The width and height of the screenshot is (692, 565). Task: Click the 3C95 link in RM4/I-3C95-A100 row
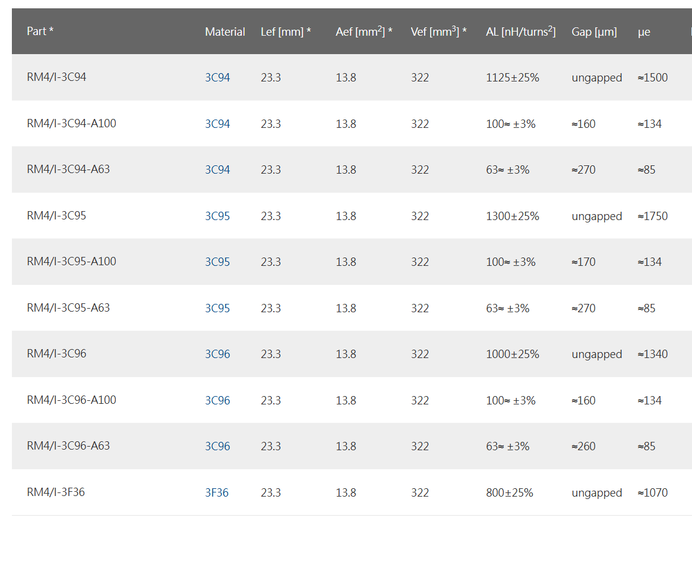pyautogui.click(x=217, y=262)
